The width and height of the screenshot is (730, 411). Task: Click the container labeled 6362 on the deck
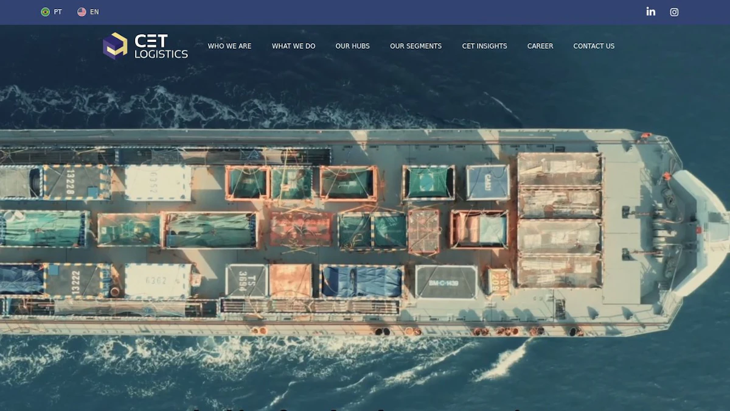[157, 281]
